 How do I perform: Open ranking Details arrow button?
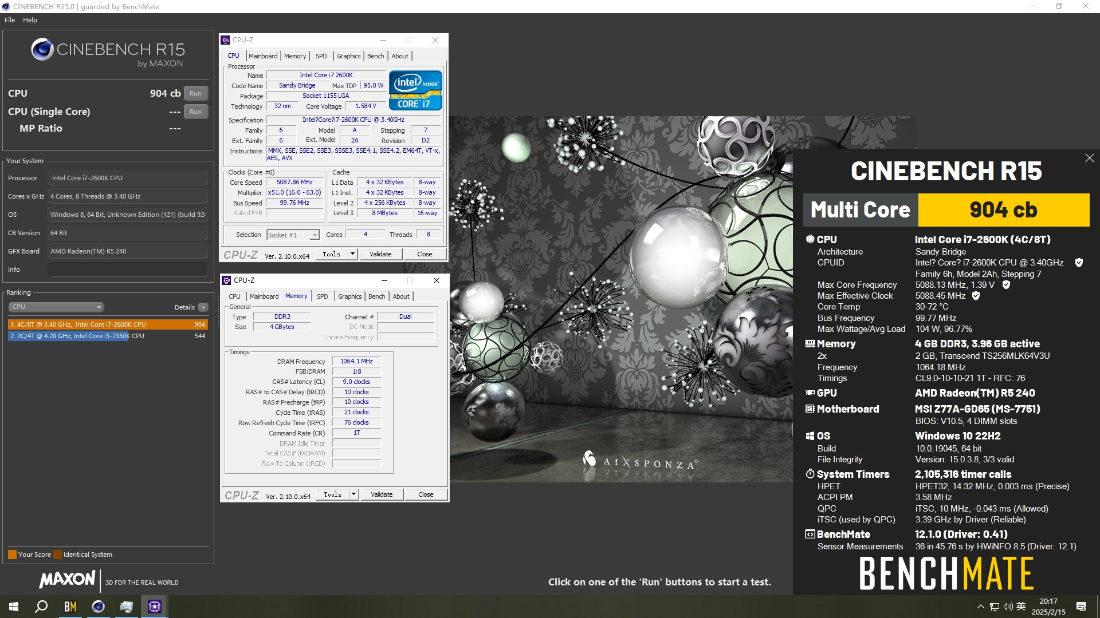click(203, 307)
